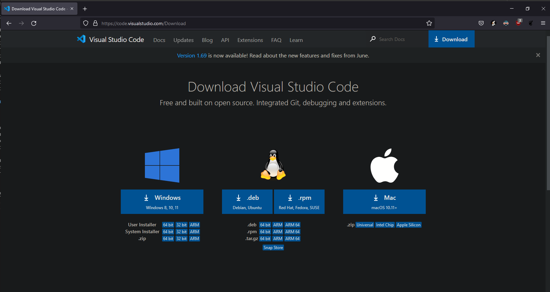Click the extension icon left of the mask

point(494,23)
